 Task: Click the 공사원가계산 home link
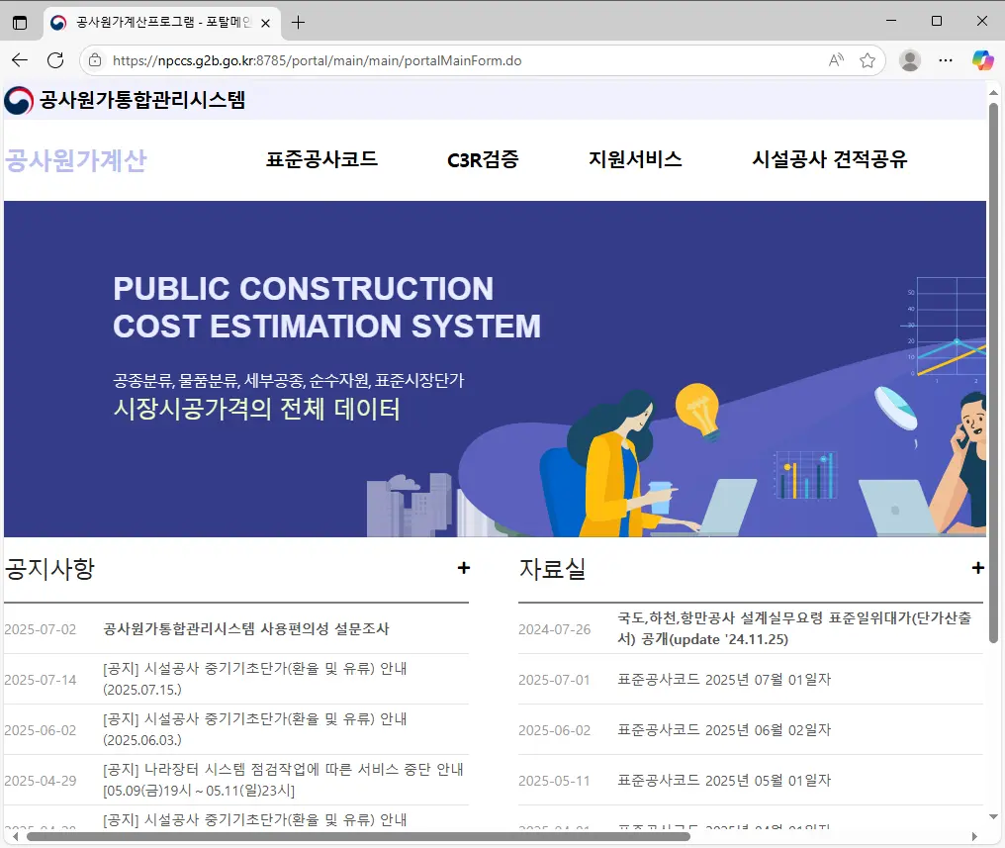(x=75, y=160)
